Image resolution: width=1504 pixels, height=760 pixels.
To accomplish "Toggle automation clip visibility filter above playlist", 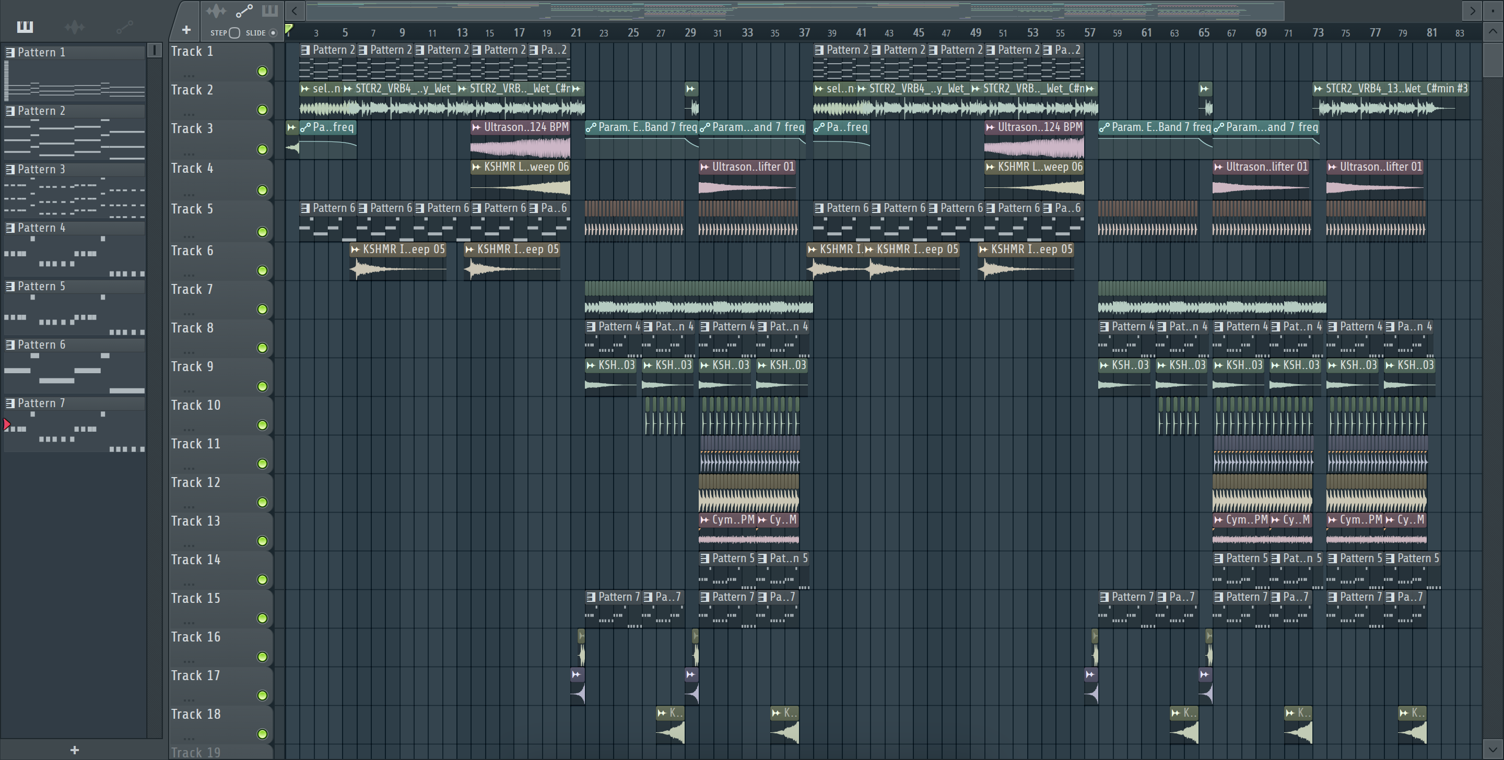I will point(244,10).
